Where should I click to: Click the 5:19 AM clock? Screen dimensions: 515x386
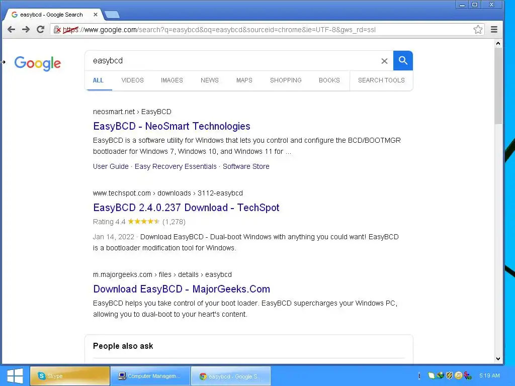pyautogui.click(x=489, y=375)
